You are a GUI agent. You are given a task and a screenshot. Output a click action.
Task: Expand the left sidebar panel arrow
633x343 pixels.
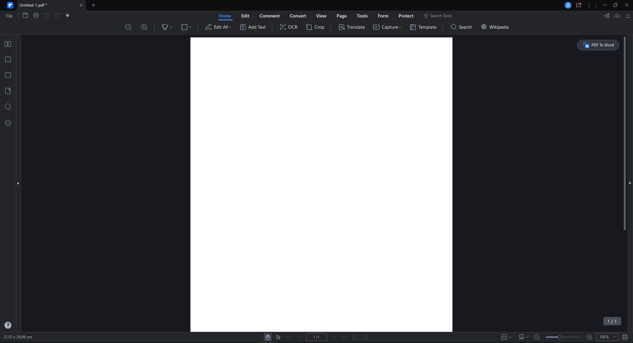tap(18, 183)
